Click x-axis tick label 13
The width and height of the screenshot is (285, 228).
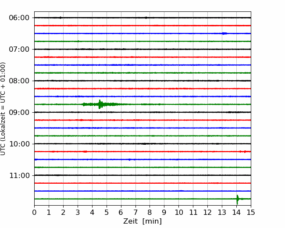pyautogui.click(x=222, y=212)
